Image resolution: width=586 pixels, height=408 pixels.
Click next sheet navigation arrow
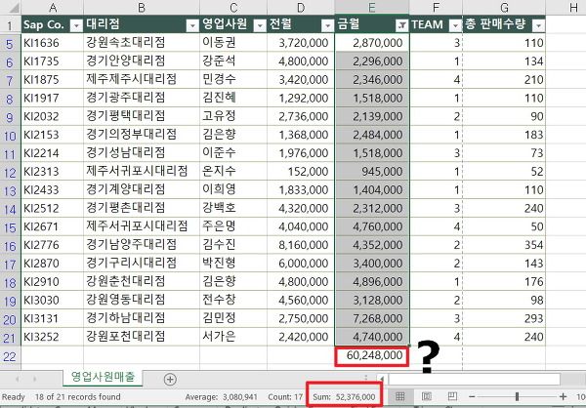click(34, 380)
